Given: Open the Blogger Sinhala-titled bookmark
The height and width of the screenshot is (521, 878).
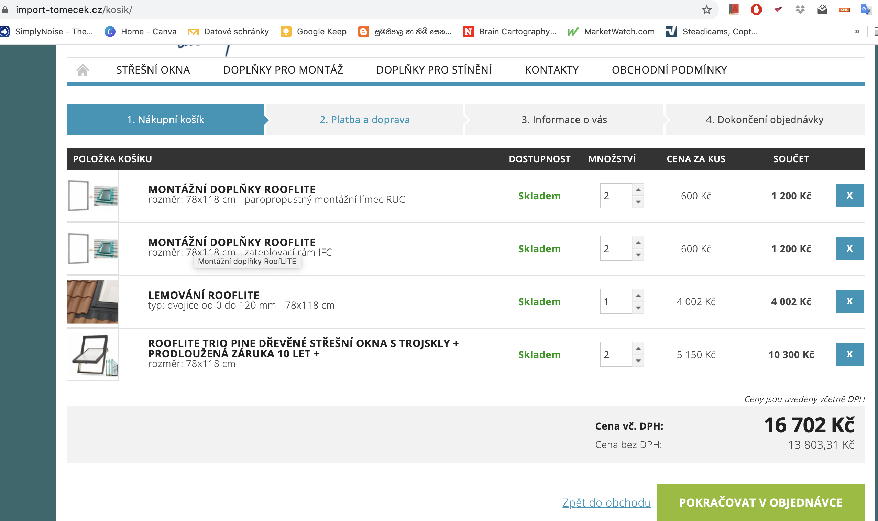Looking at the screenshot, I should [x=405, y=32].
